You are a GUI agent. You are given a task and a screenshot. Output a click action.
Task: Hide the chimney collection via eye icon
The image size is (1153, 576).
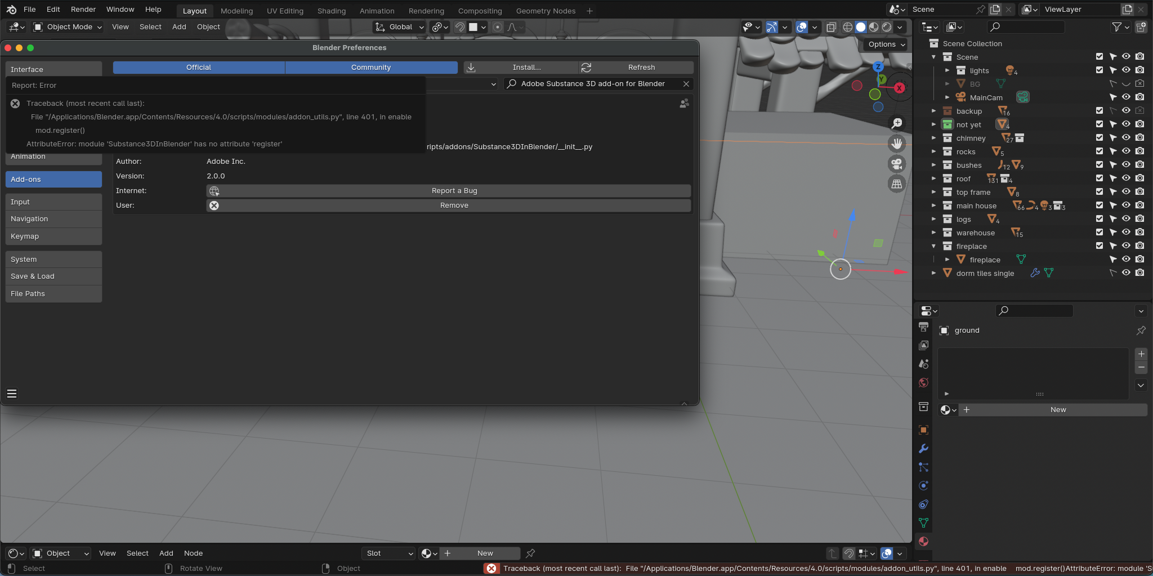(x=1127, y=138)
